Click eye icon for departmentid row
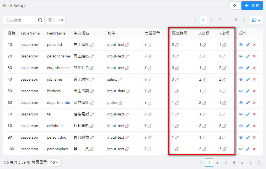 pyautogui.click(x=241, y=103)
